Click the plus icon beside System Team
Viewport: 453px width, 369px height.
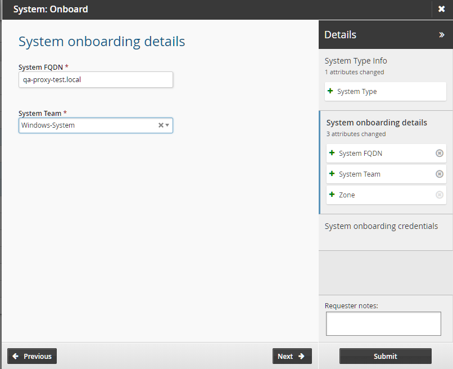pyautogui.click(x=332, y=174)
